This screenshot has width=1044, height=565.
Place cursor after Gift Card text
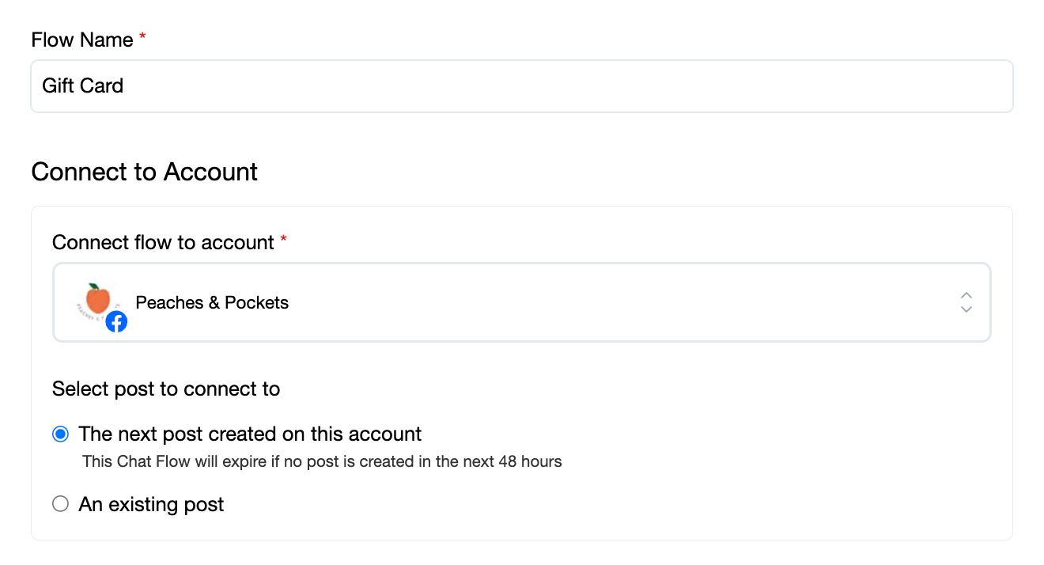click(126, 85)
